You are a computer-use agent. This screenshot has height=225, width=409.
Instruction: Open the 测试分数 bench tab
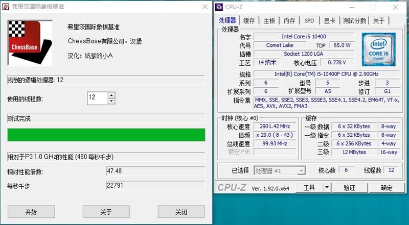[x=354, y=20]
